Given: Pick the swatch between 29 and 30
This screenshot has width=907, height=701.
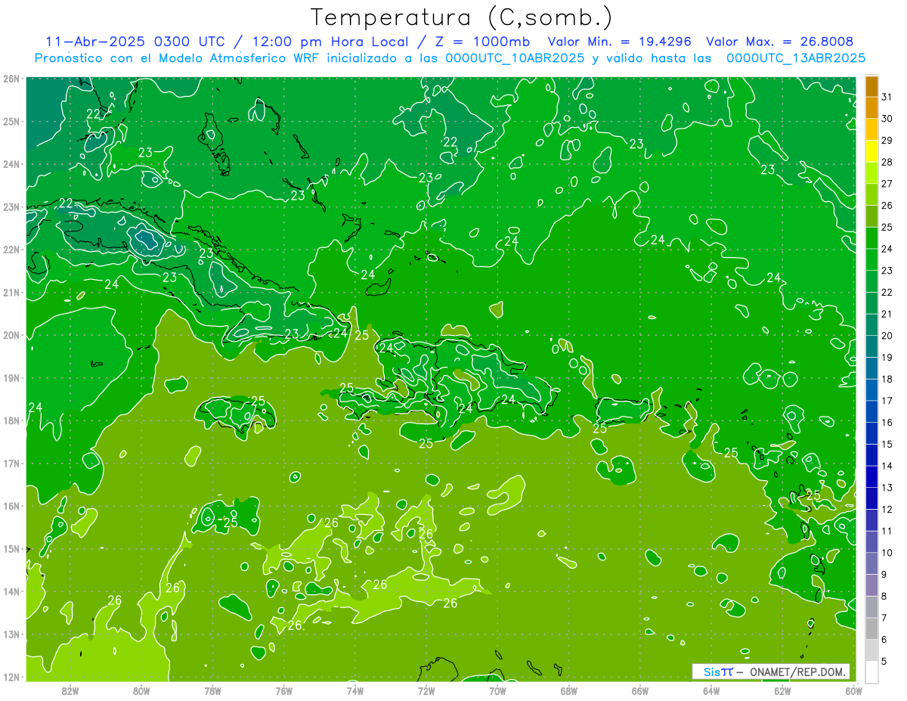Looking at the screenshot, I should pyautogui.click(x=871, y=129).
